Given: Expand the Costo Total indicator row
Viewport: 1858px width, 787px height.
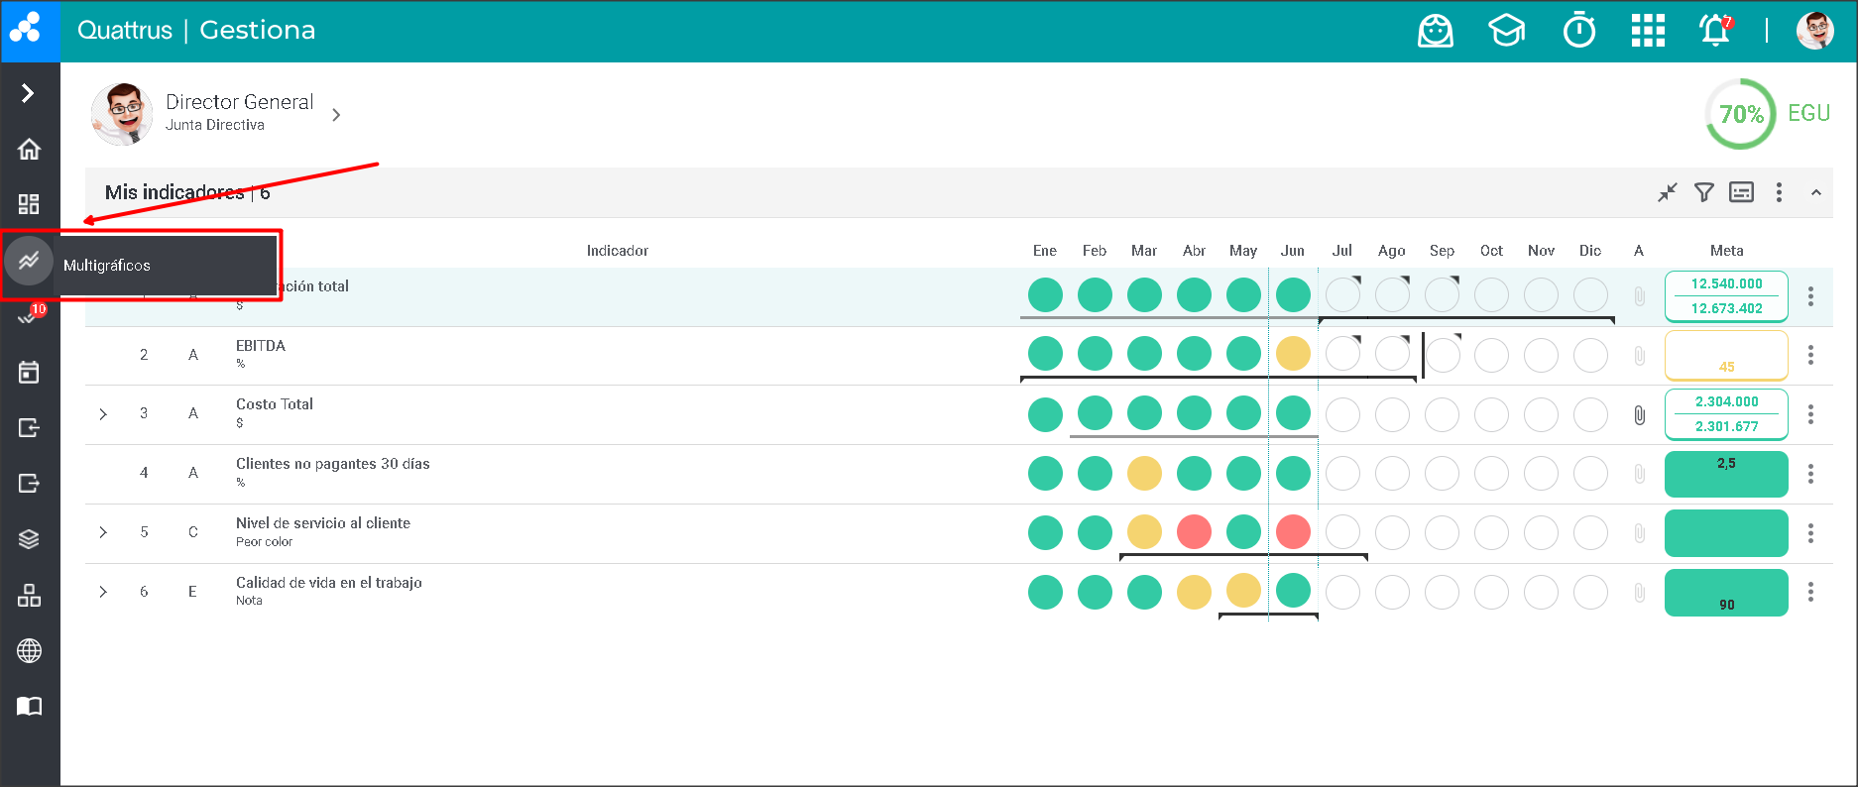Looking at the screenshot, I should click(x=103, y=414).
